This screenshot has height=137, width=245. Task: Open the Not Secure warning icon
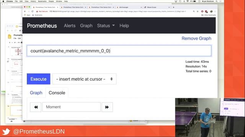pyautogui.click(x=37, y=11)
